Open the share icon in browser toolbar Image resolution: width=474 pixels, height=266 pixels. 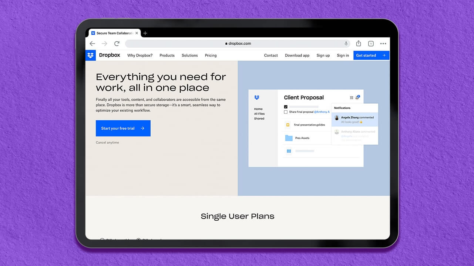pos(359,43)
